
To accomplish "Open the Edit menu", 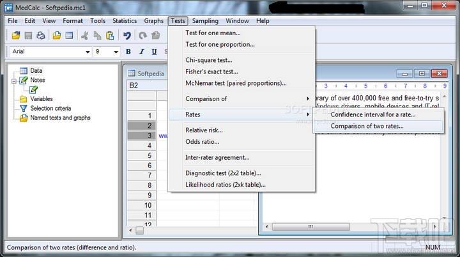I will click(x=29, y=21).
